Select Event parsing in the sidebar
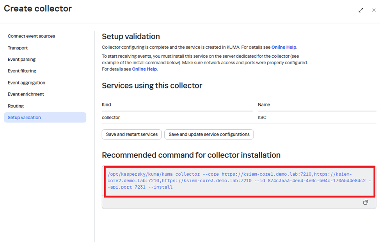Viewport: 380px width, 242px height. click(x=21, y=60)
